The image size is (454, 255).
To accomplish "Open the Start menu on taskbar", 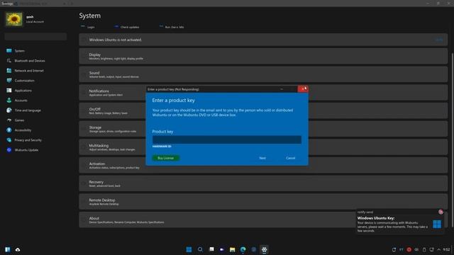I will (x=189, y=249).
